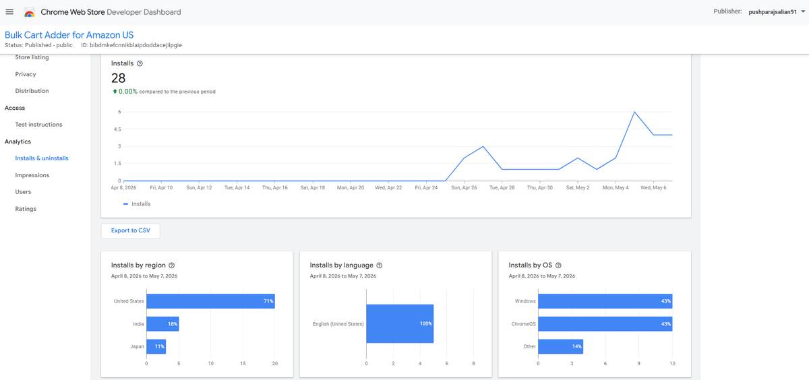Click the Apr 8, 2026 axis label
The width and height of the screenshot is (809, 380).
click(x=123, y=188)
